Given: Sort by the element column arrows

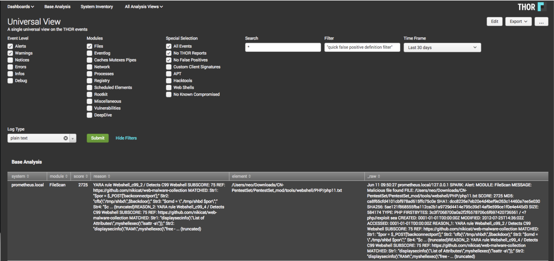Looking at the screenshot, I should coord(250,176).
